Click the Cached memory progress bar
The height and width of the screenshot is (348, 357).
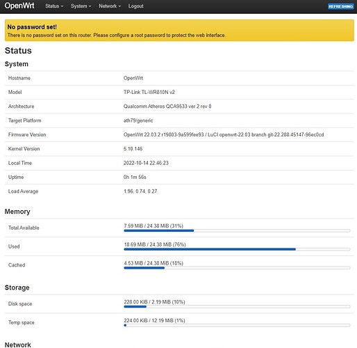(x=237, y=268)
